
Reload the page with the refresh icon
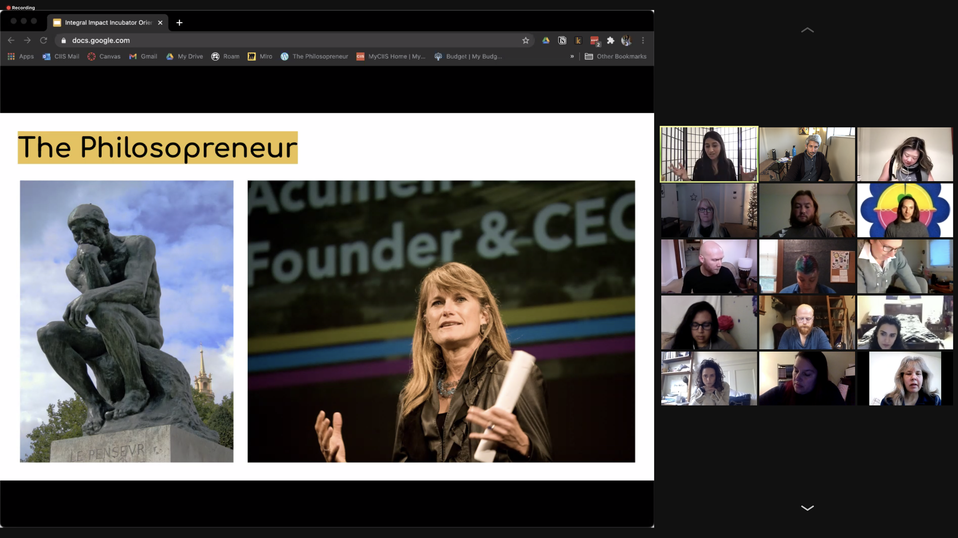click(44, 41)
